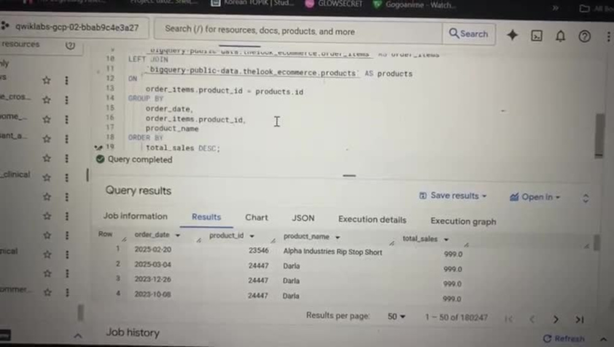This screenshot has height=347, width=614.
Task: Go to next page of results
Action: 556,319
